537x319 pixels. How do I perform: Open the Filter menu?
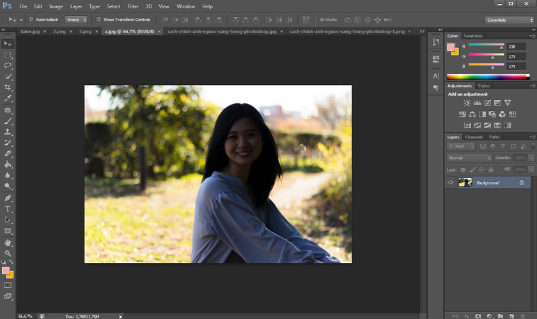point(132,6)
